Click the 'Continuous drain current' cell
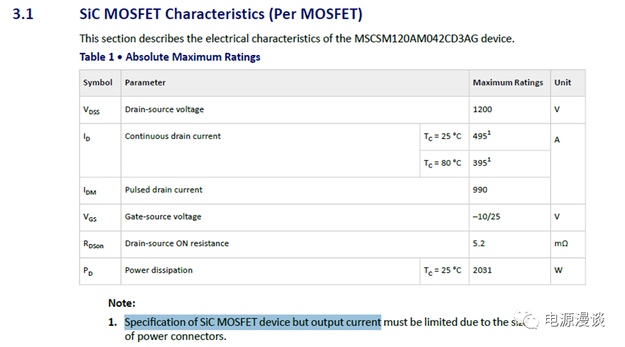 click(172, 136)
